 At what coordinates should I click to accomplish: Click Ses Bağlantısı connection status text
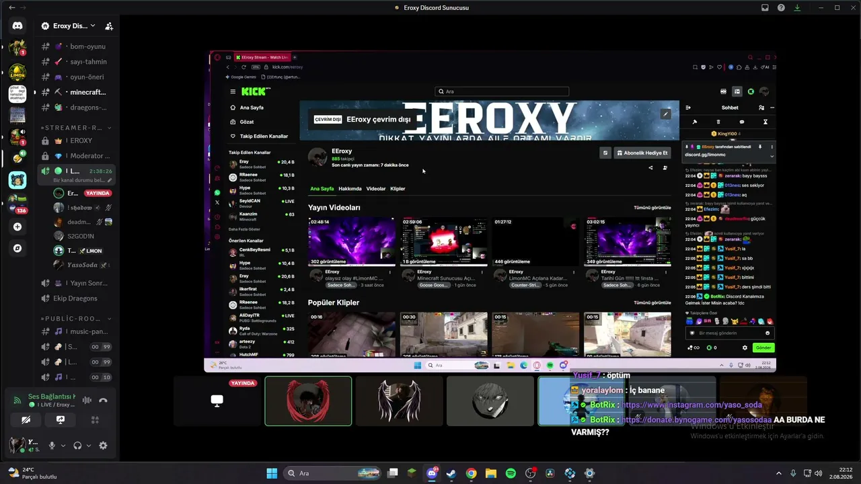(x=51, y=397)
